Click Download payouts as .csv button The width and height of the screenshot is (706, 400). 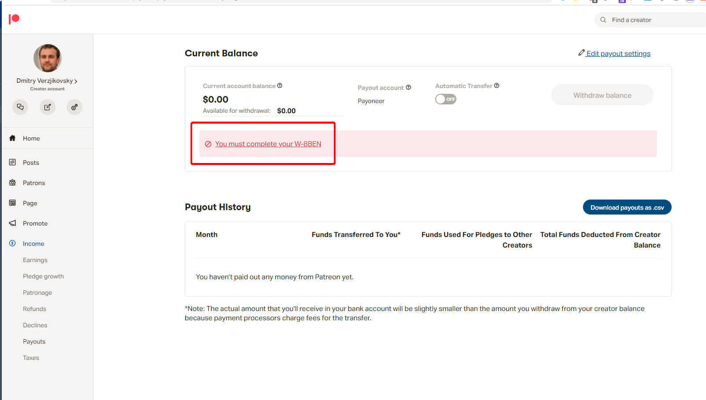point(627,207)
